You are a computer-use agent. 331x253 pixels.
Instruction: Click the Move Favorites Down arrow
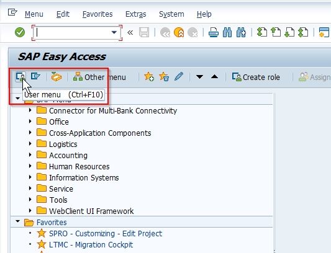pyautogui.click(x=199, y=77)
